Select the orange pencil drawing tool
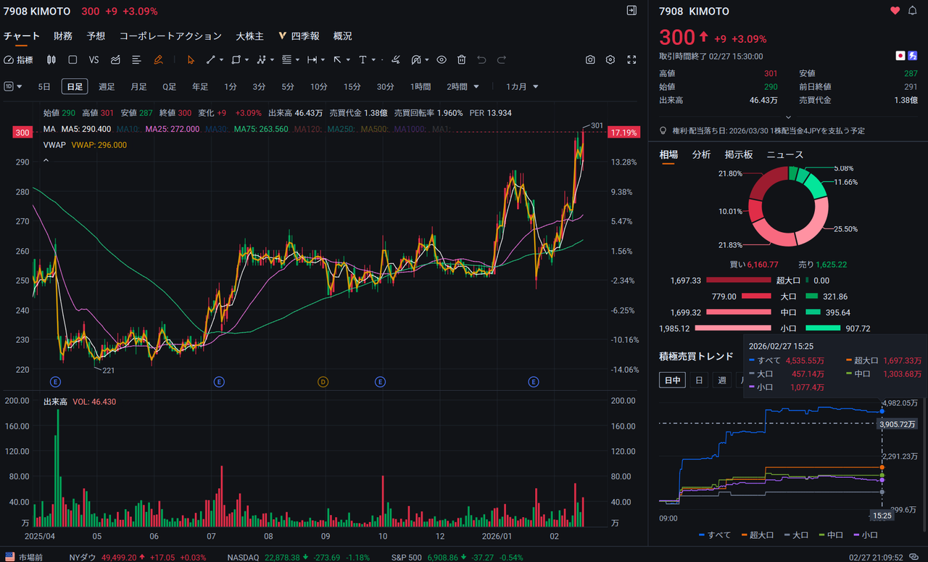Viewport: 928px width, 562px height. (158, 59)
